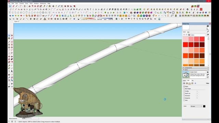Pick the light pink swatch in top-left
The image size is (219, 123).
(x=185, y=39)
